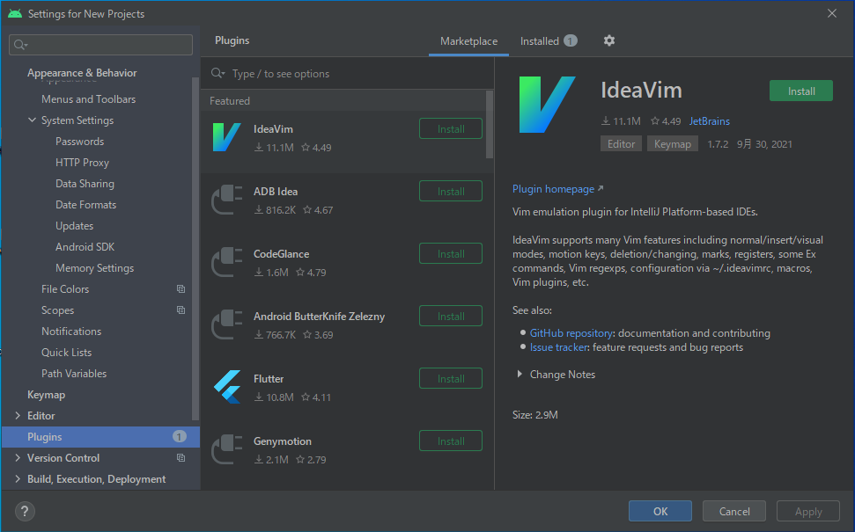Open the Plugin homepage link

[x=554, y=189]
